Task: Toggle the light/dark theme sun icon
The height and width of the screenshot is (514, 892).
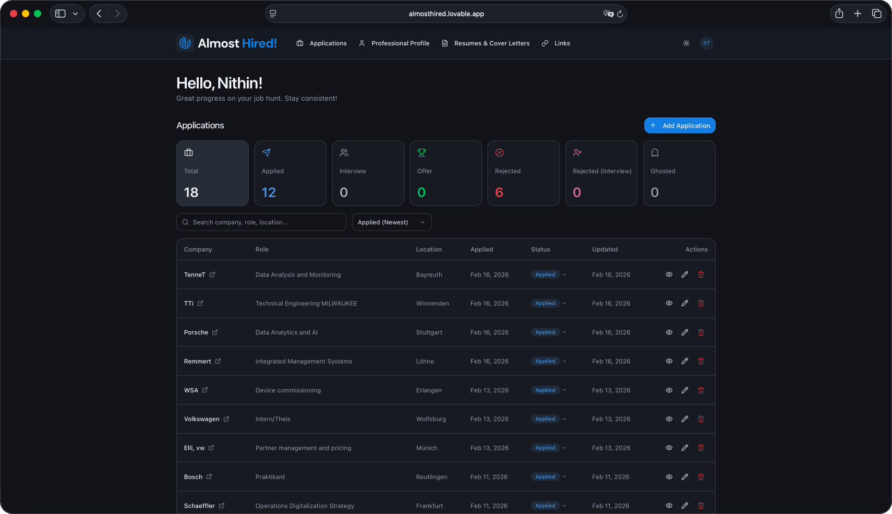Action: (686, 43)
